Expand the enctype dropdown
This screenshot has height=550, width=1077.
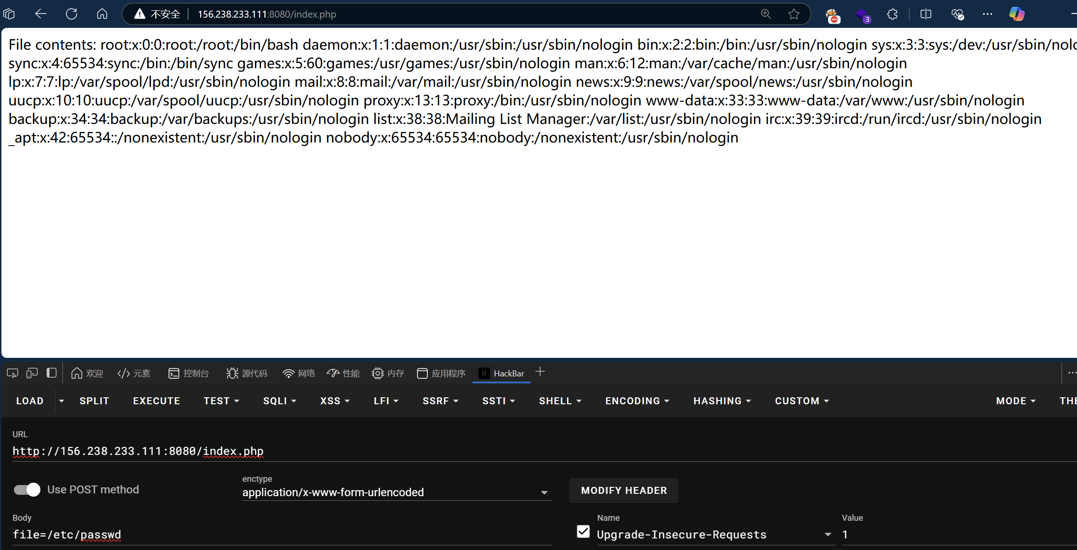(544, 492)
